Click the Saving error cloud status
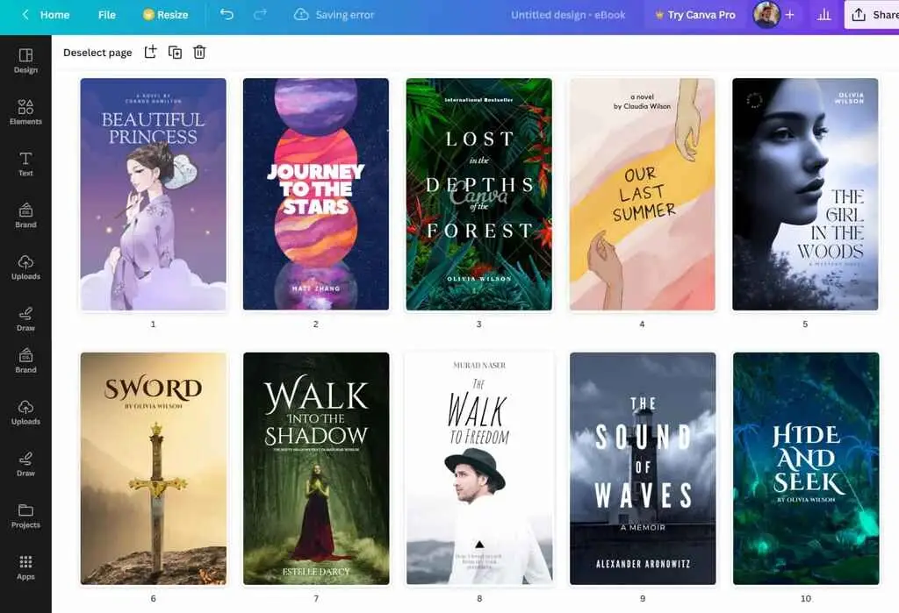Screen dimensions: 899x613 tap(334, 15)
